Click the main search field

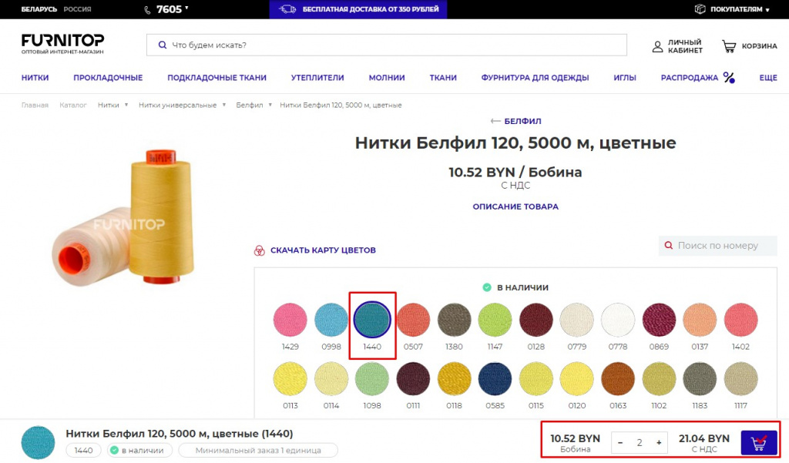[387, 45]
